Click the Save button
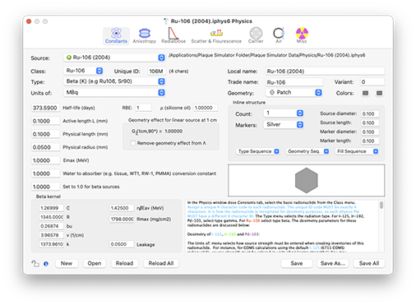The width and height of the screenshot is (416, 305). click(x=297, y=263)
